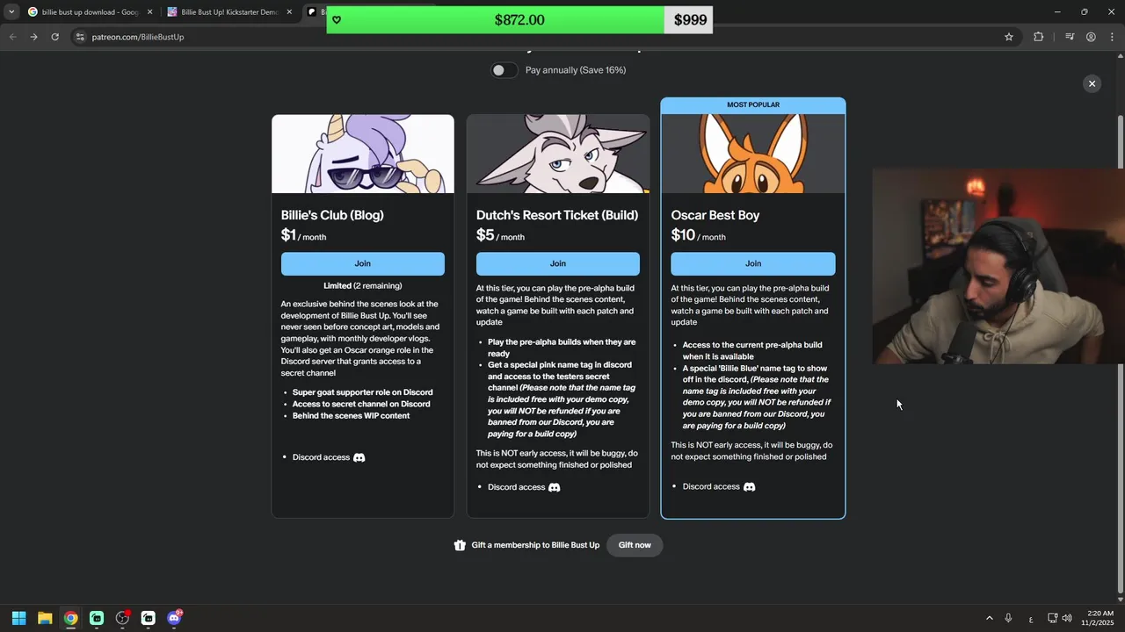Screen dimensions: 1125x632
Task: Click the MOST POPULAR banner
Action: tap(753, 105)
